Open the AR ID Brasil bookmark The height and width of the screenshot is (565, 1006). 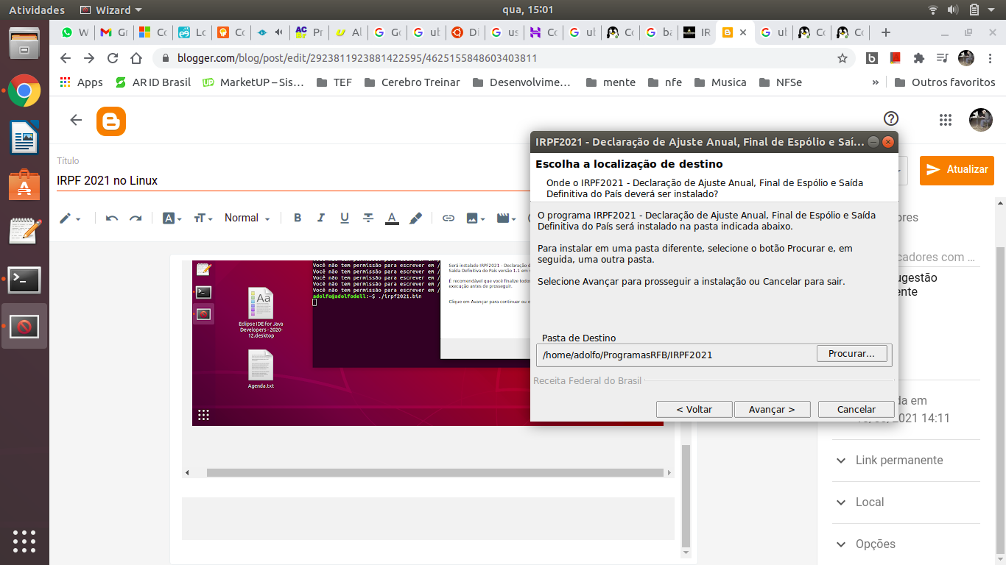pyautogui.click(x=153, y=82)
